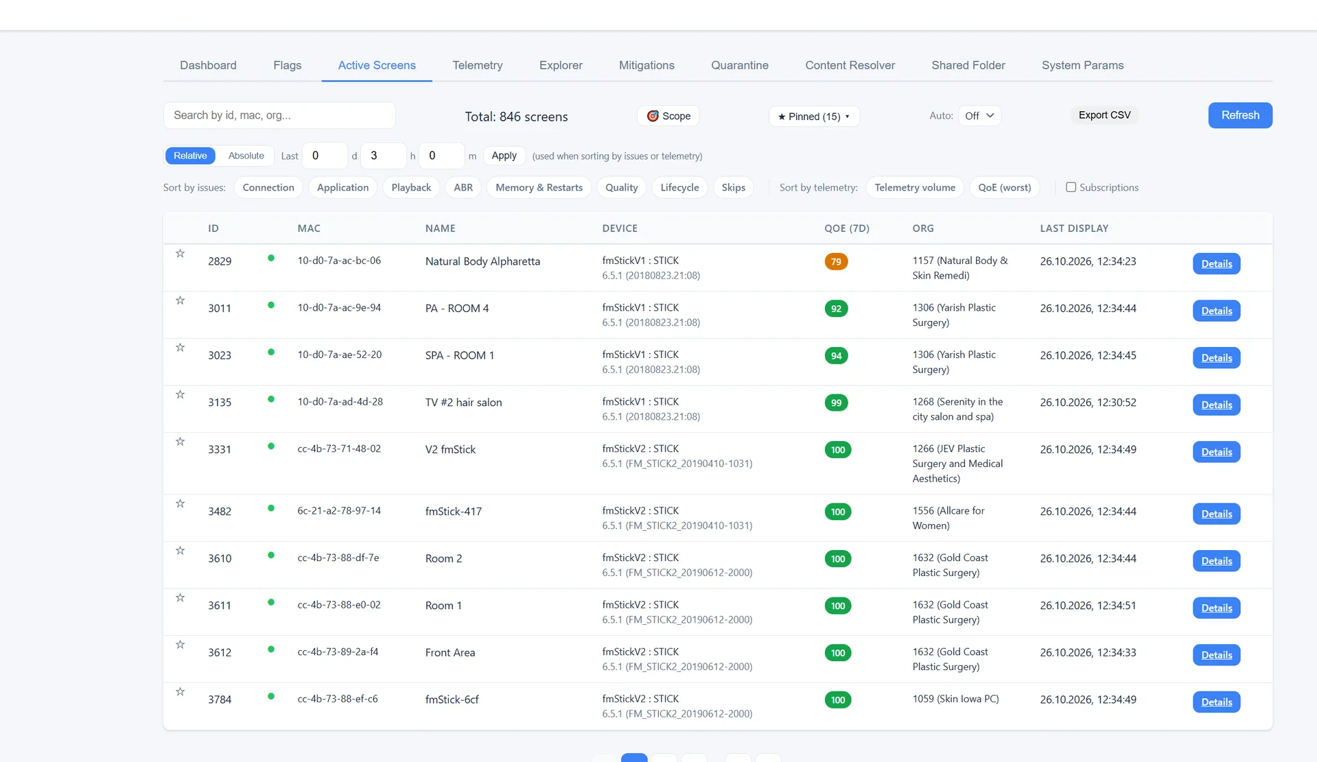The image size is (1317, 762).
Task: Click the QoE badge 79
Action: point(836,261)
